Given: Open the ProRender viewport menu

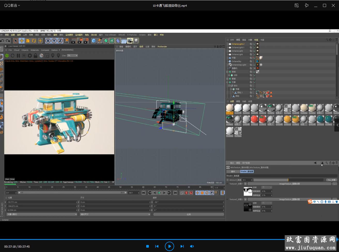Looking at the screenshot, I should click(162, 47).
